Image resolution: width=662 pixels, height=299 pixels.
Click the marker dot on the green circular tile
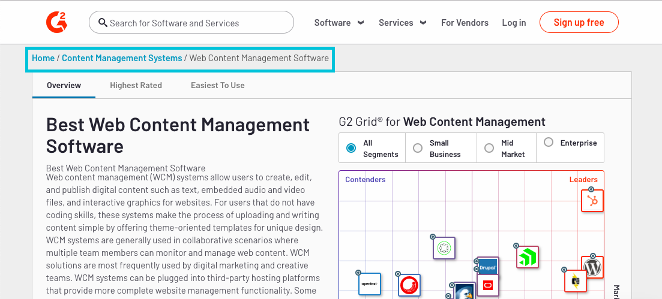point(433,237)
